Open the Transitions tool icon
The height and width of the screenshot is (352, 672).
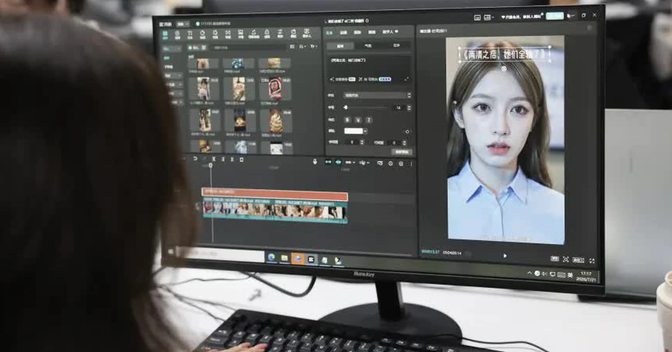(228, 35)
